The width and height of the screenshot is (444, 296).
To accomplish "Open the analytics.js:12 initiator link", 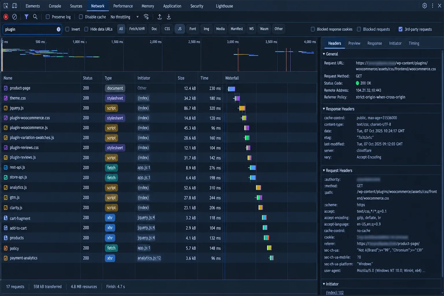I will pos(149,258).
